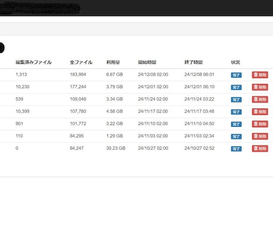
Task: Click end time 24/12/08 06:01
Action: coord(199,75)
